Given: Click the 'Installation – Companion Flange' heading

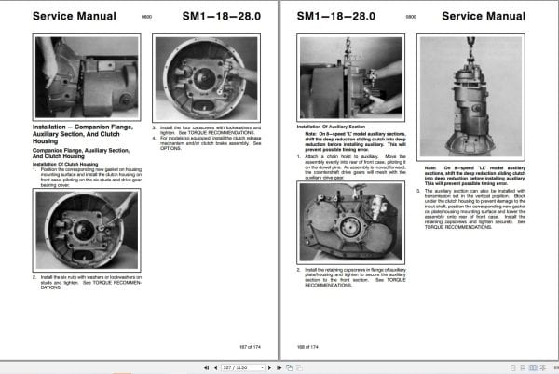Looking at the screenshot, I should click(83, 134).
